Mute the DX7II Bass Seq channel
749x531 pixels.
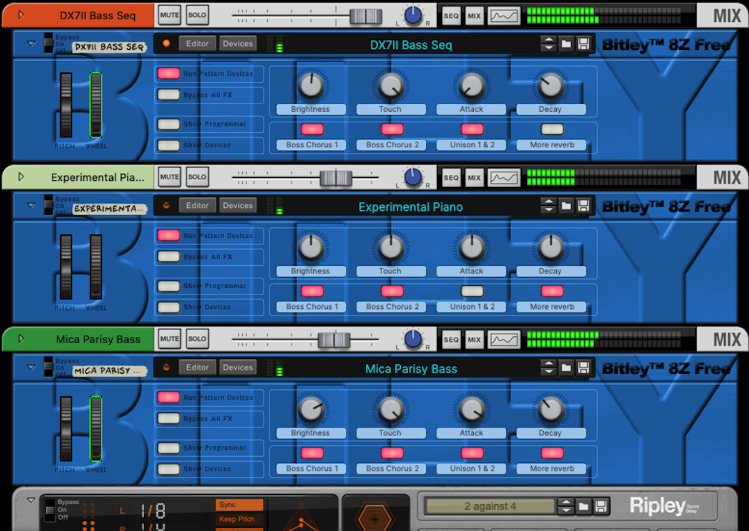click(169, 15)
